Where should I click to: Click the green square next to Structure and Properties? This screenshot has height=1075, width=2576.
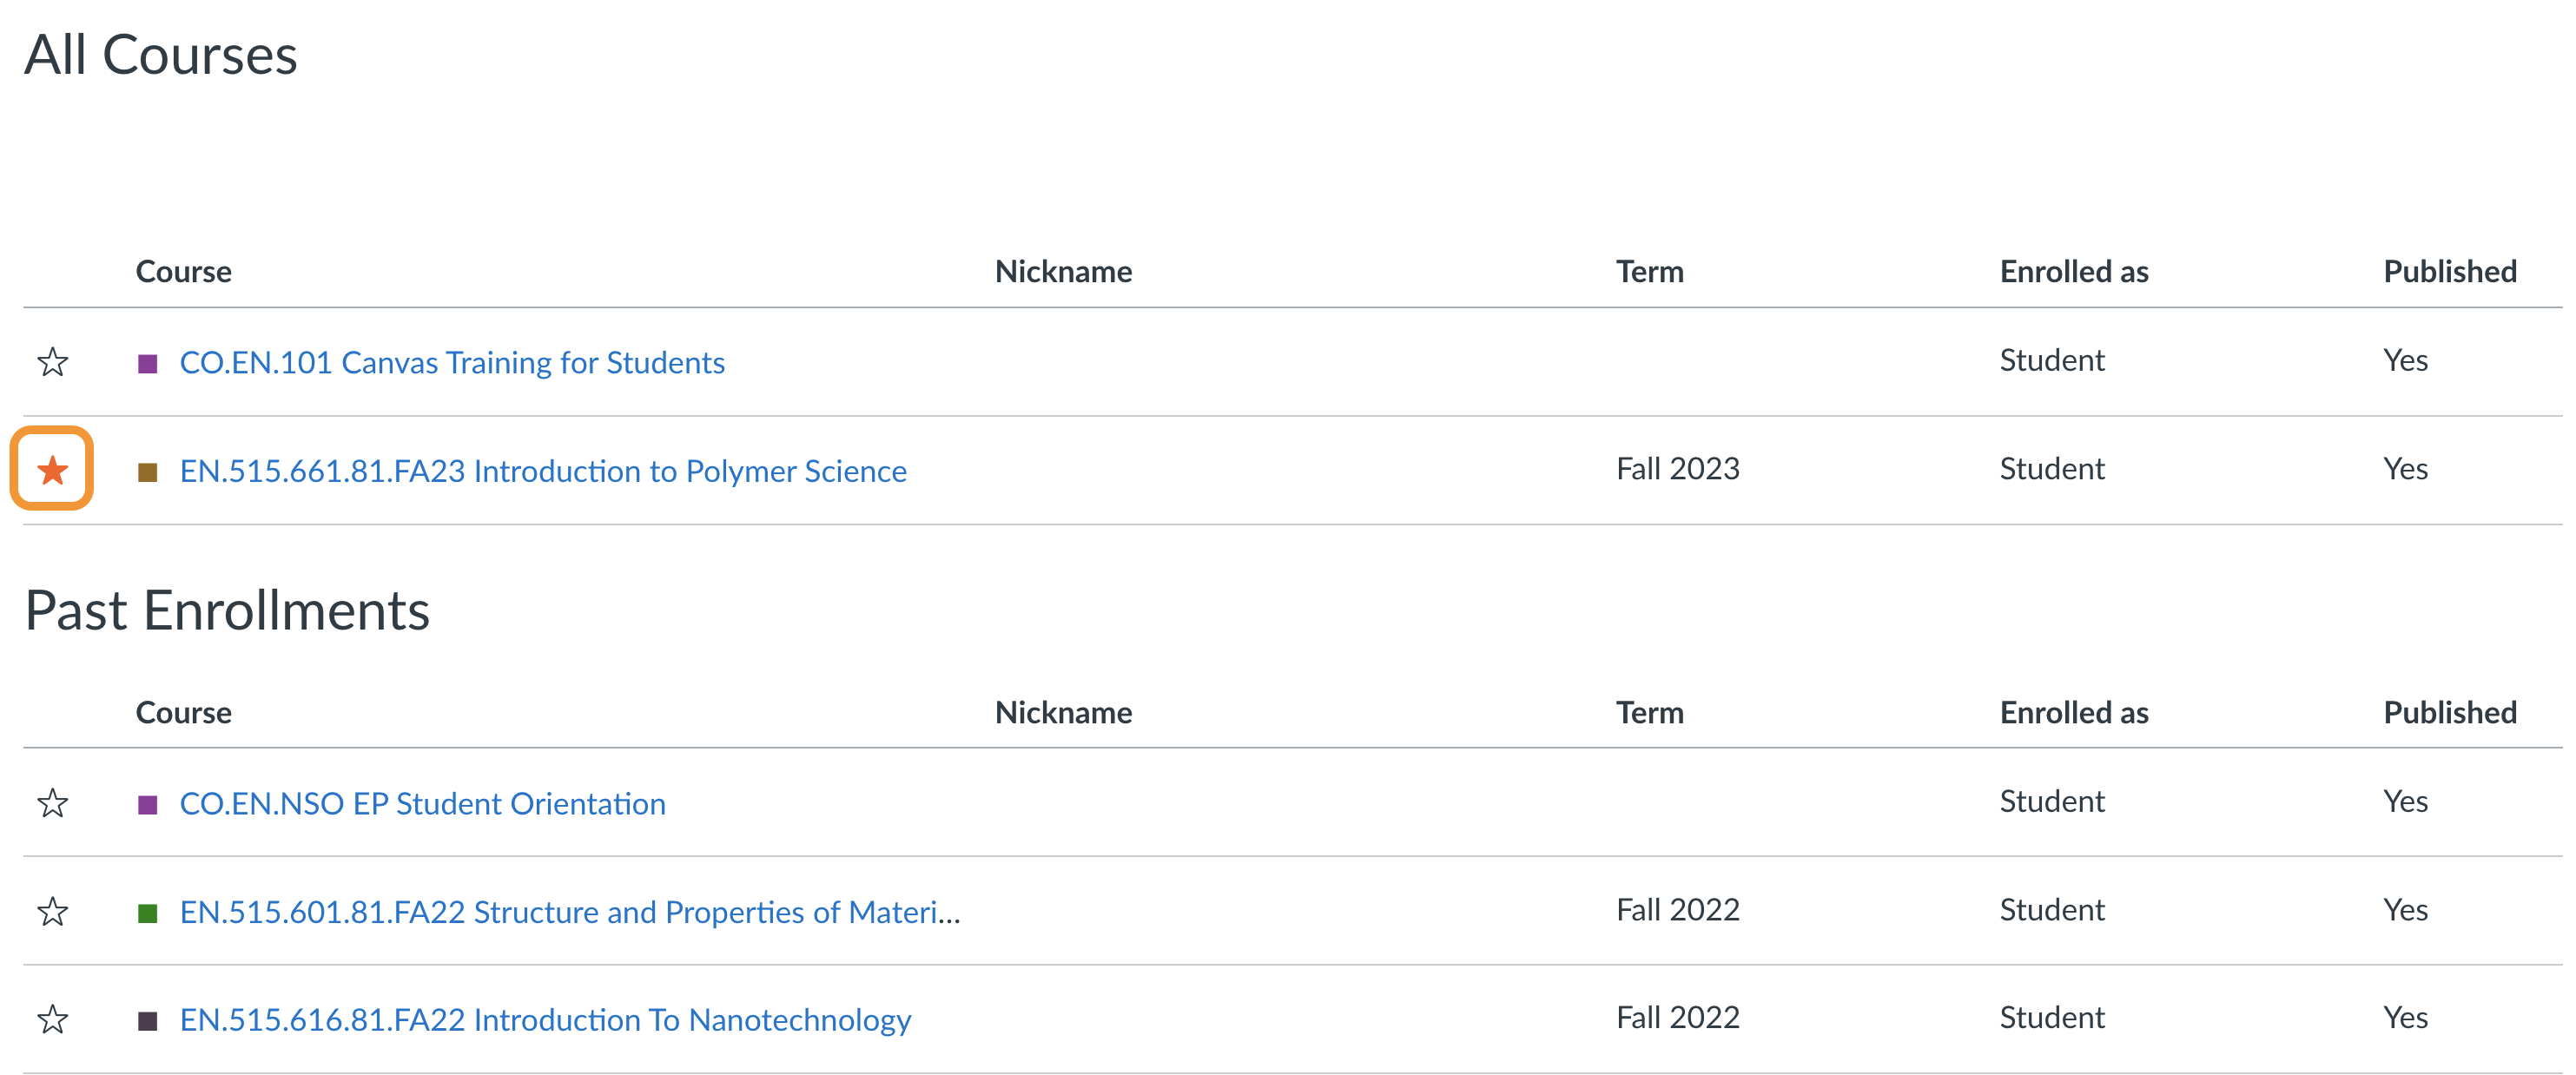click(148, 911)
